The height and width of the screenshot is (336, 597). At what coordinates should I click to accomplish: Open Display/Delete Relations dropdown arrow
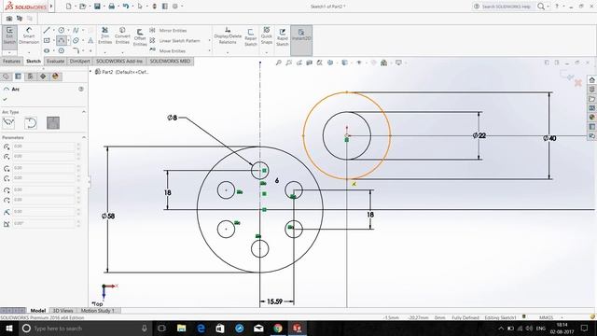point(228,52)
